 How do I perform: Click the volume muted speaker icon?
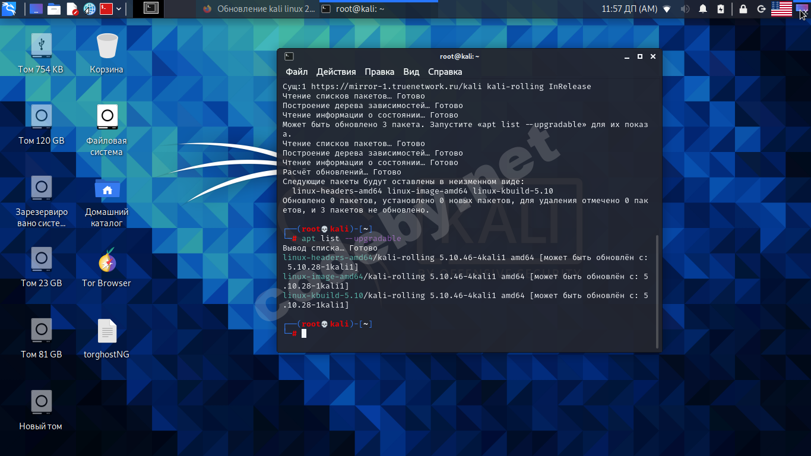[685, 9]
